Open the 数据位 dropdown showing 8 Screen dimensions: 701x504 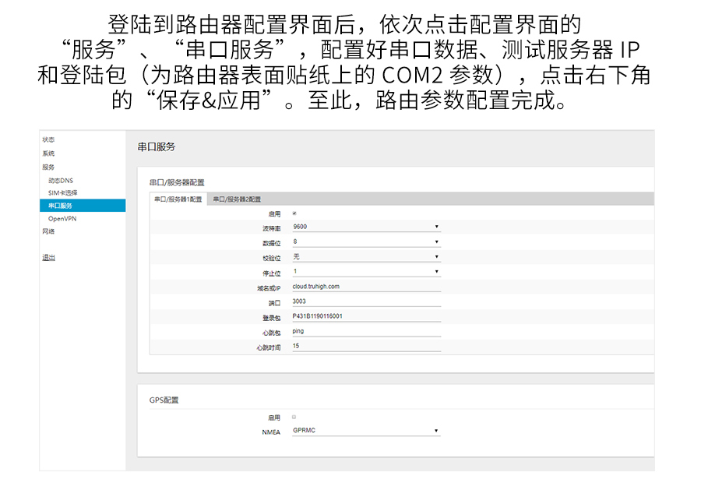[365, 241]
